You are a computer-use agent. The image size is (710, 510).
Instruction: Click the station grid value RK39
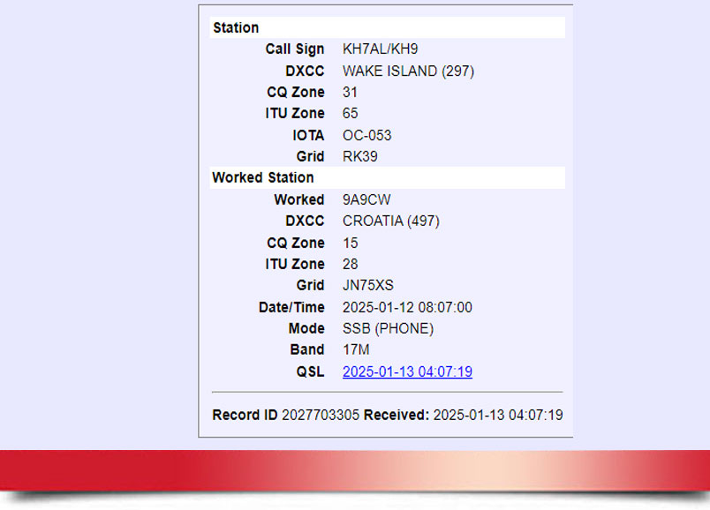click(361, 157)
